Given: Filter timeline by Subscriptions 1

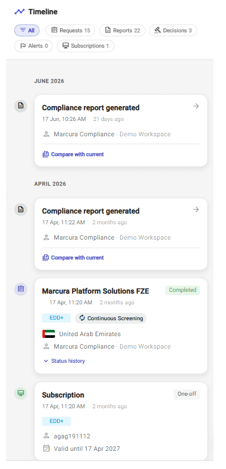Looking at the screenshot, I should click(86, 46).
